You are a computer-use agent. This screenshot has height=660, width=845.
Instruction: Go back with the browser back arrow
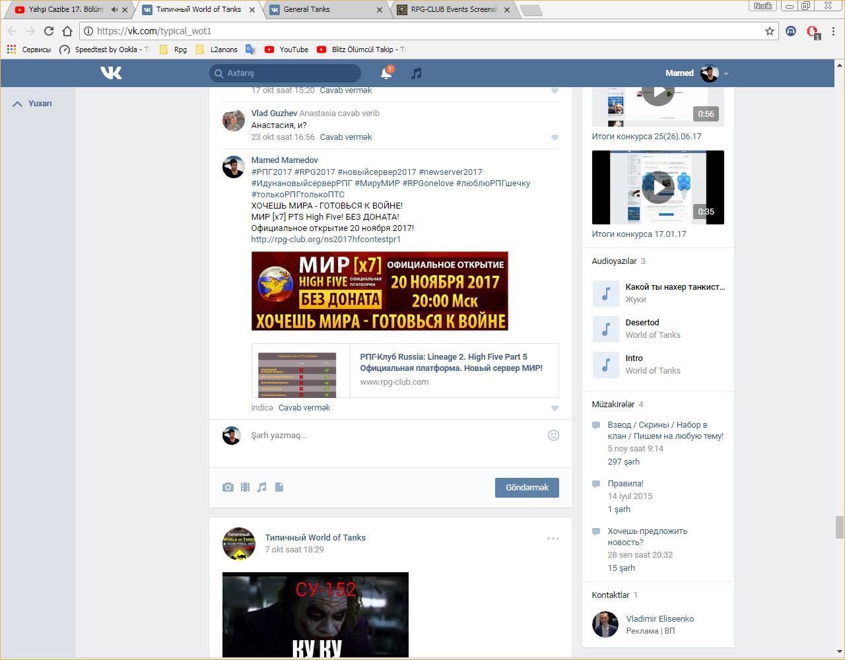click(11, 31)
